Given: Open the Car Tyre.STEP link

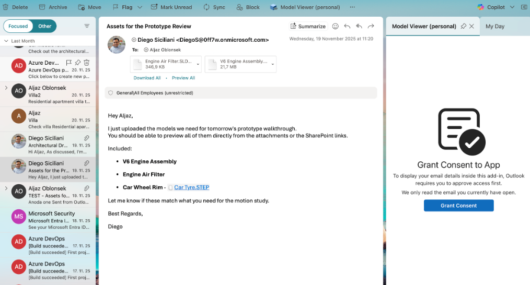Looking at the screenshot, I should click(x=191, y=187).
